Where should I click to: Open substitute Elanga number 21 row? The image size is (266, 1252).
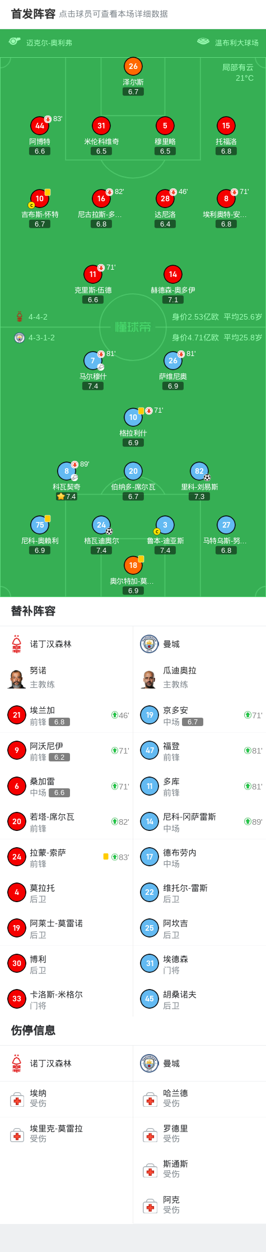pyautogui.click(x=67, y=715)
